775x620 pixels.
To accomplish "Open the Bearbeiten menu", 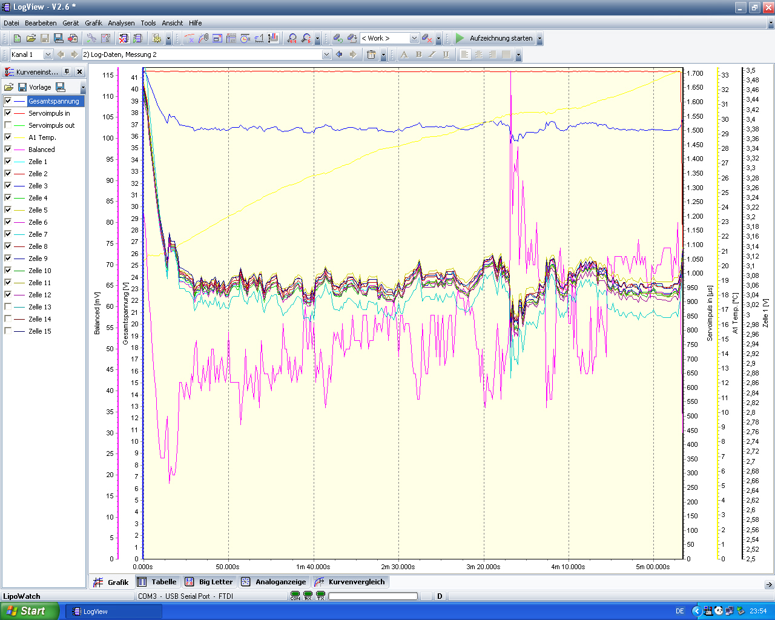I will pos(41,23).
